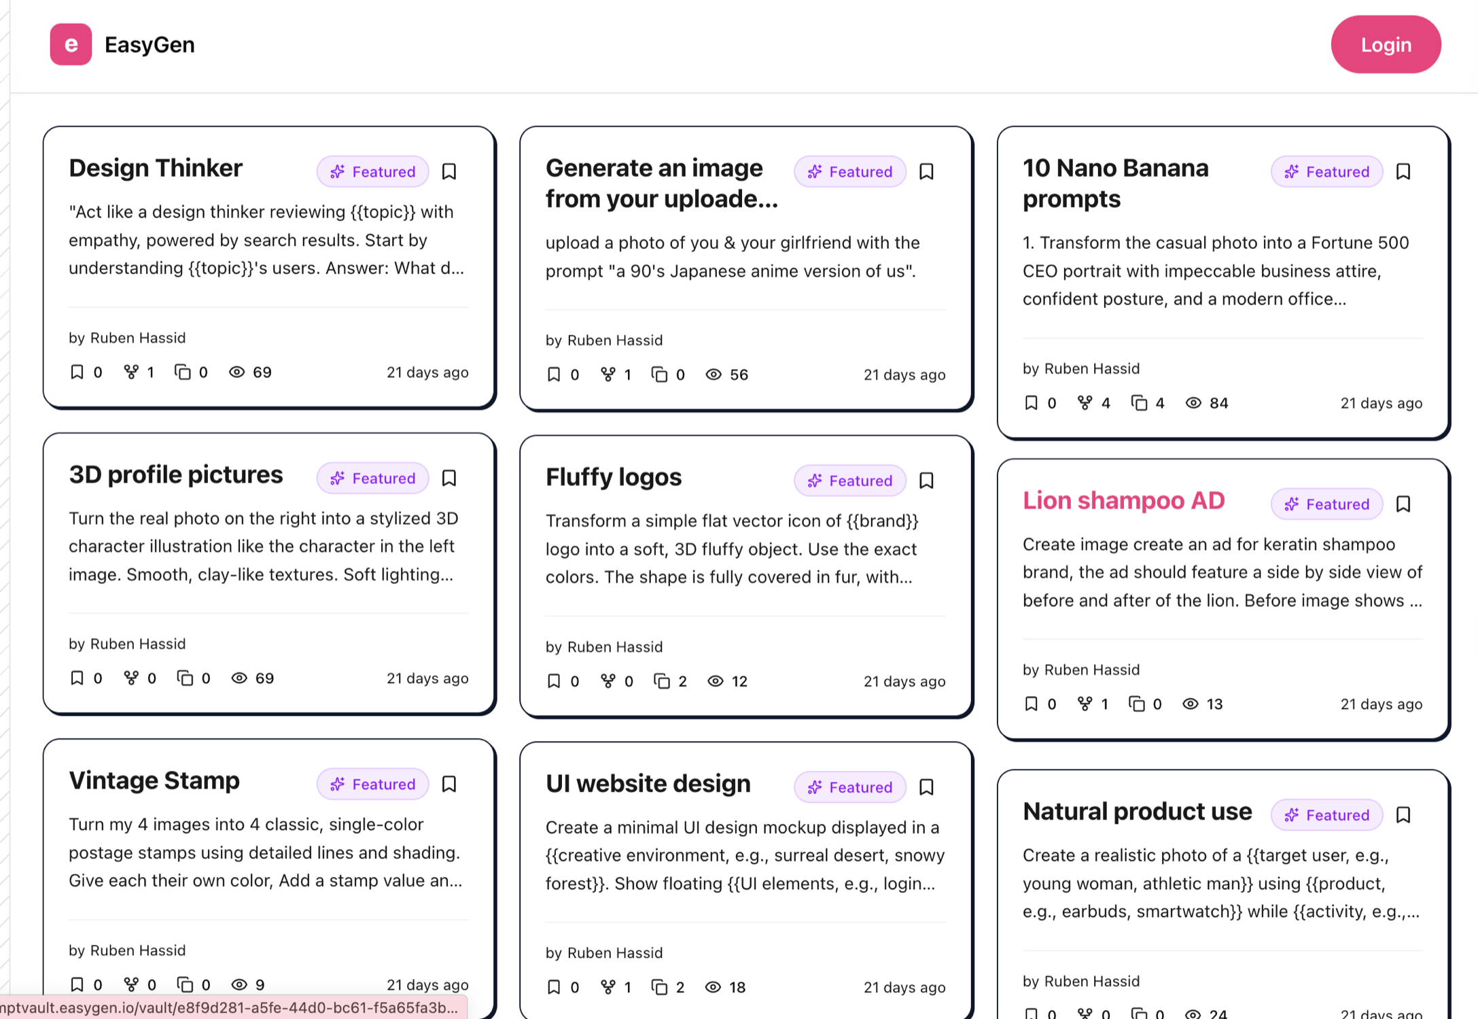Image resolution: width=1478 pixels, height=1019 pixels.
Task: Open the Lion shampoo AD title link
Action: pos(1123,500)
